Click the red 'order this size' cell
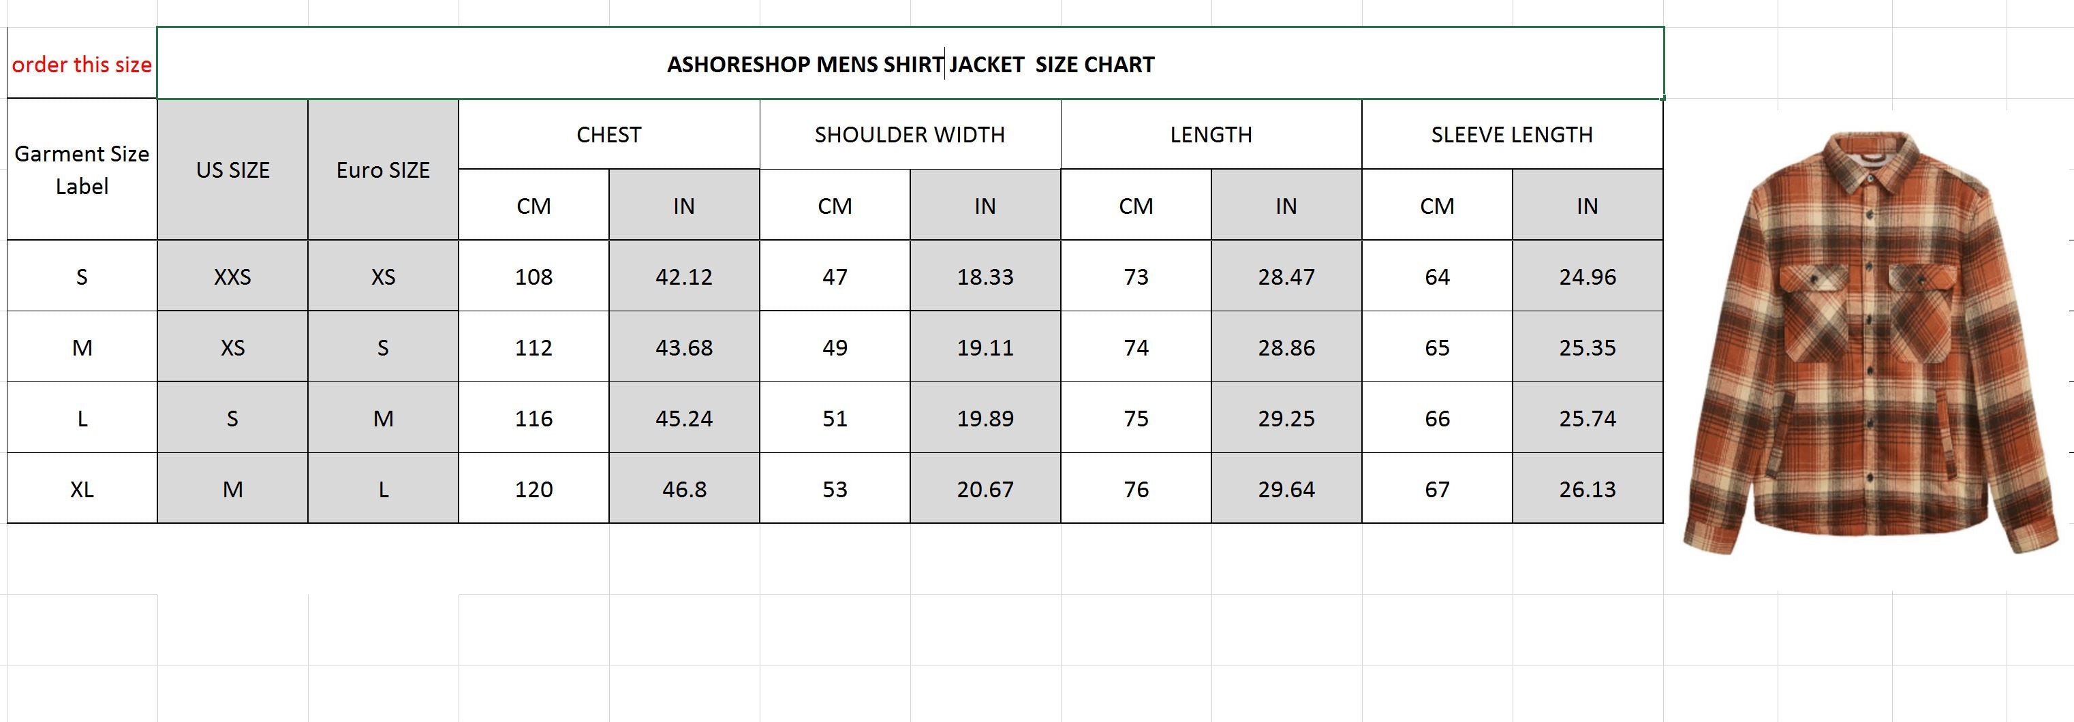2074x722 pixels. [82, 65]
